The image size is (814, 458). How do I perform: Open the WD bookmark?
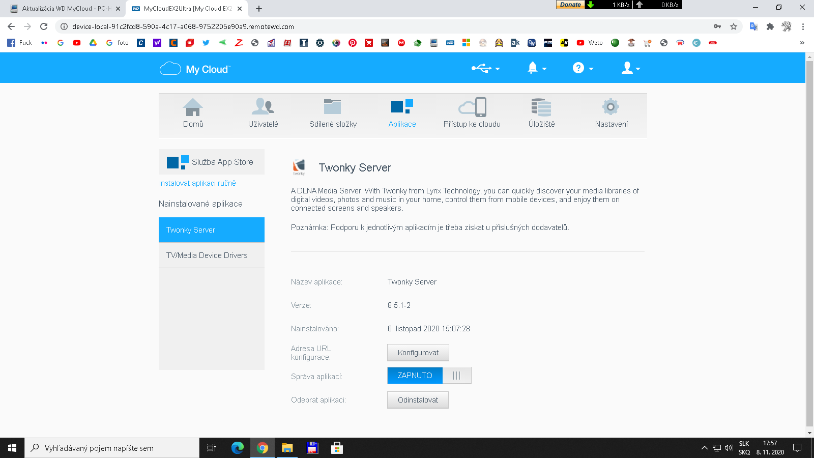pyautogui.click(x=450, y=43)
